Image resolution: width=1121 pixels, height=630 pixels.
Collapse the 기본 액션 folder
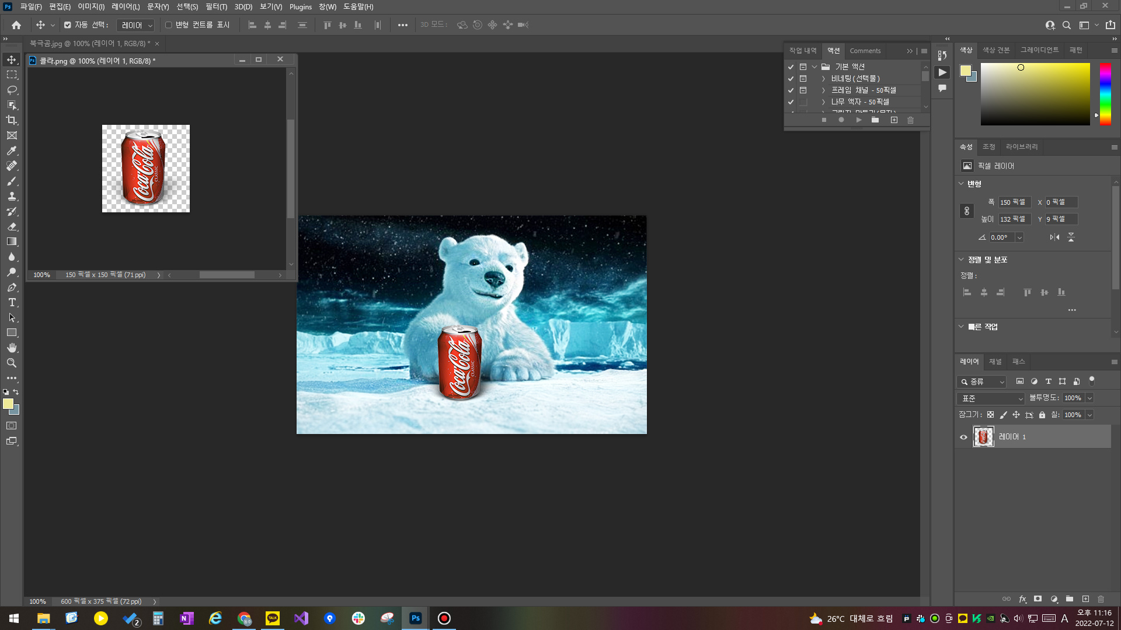pos(814,67)
